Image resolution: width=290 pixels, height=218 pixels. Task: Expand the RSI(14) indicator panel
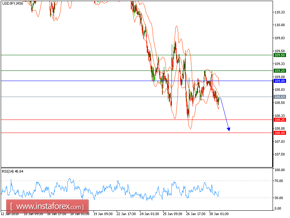(x=136, y=189)
